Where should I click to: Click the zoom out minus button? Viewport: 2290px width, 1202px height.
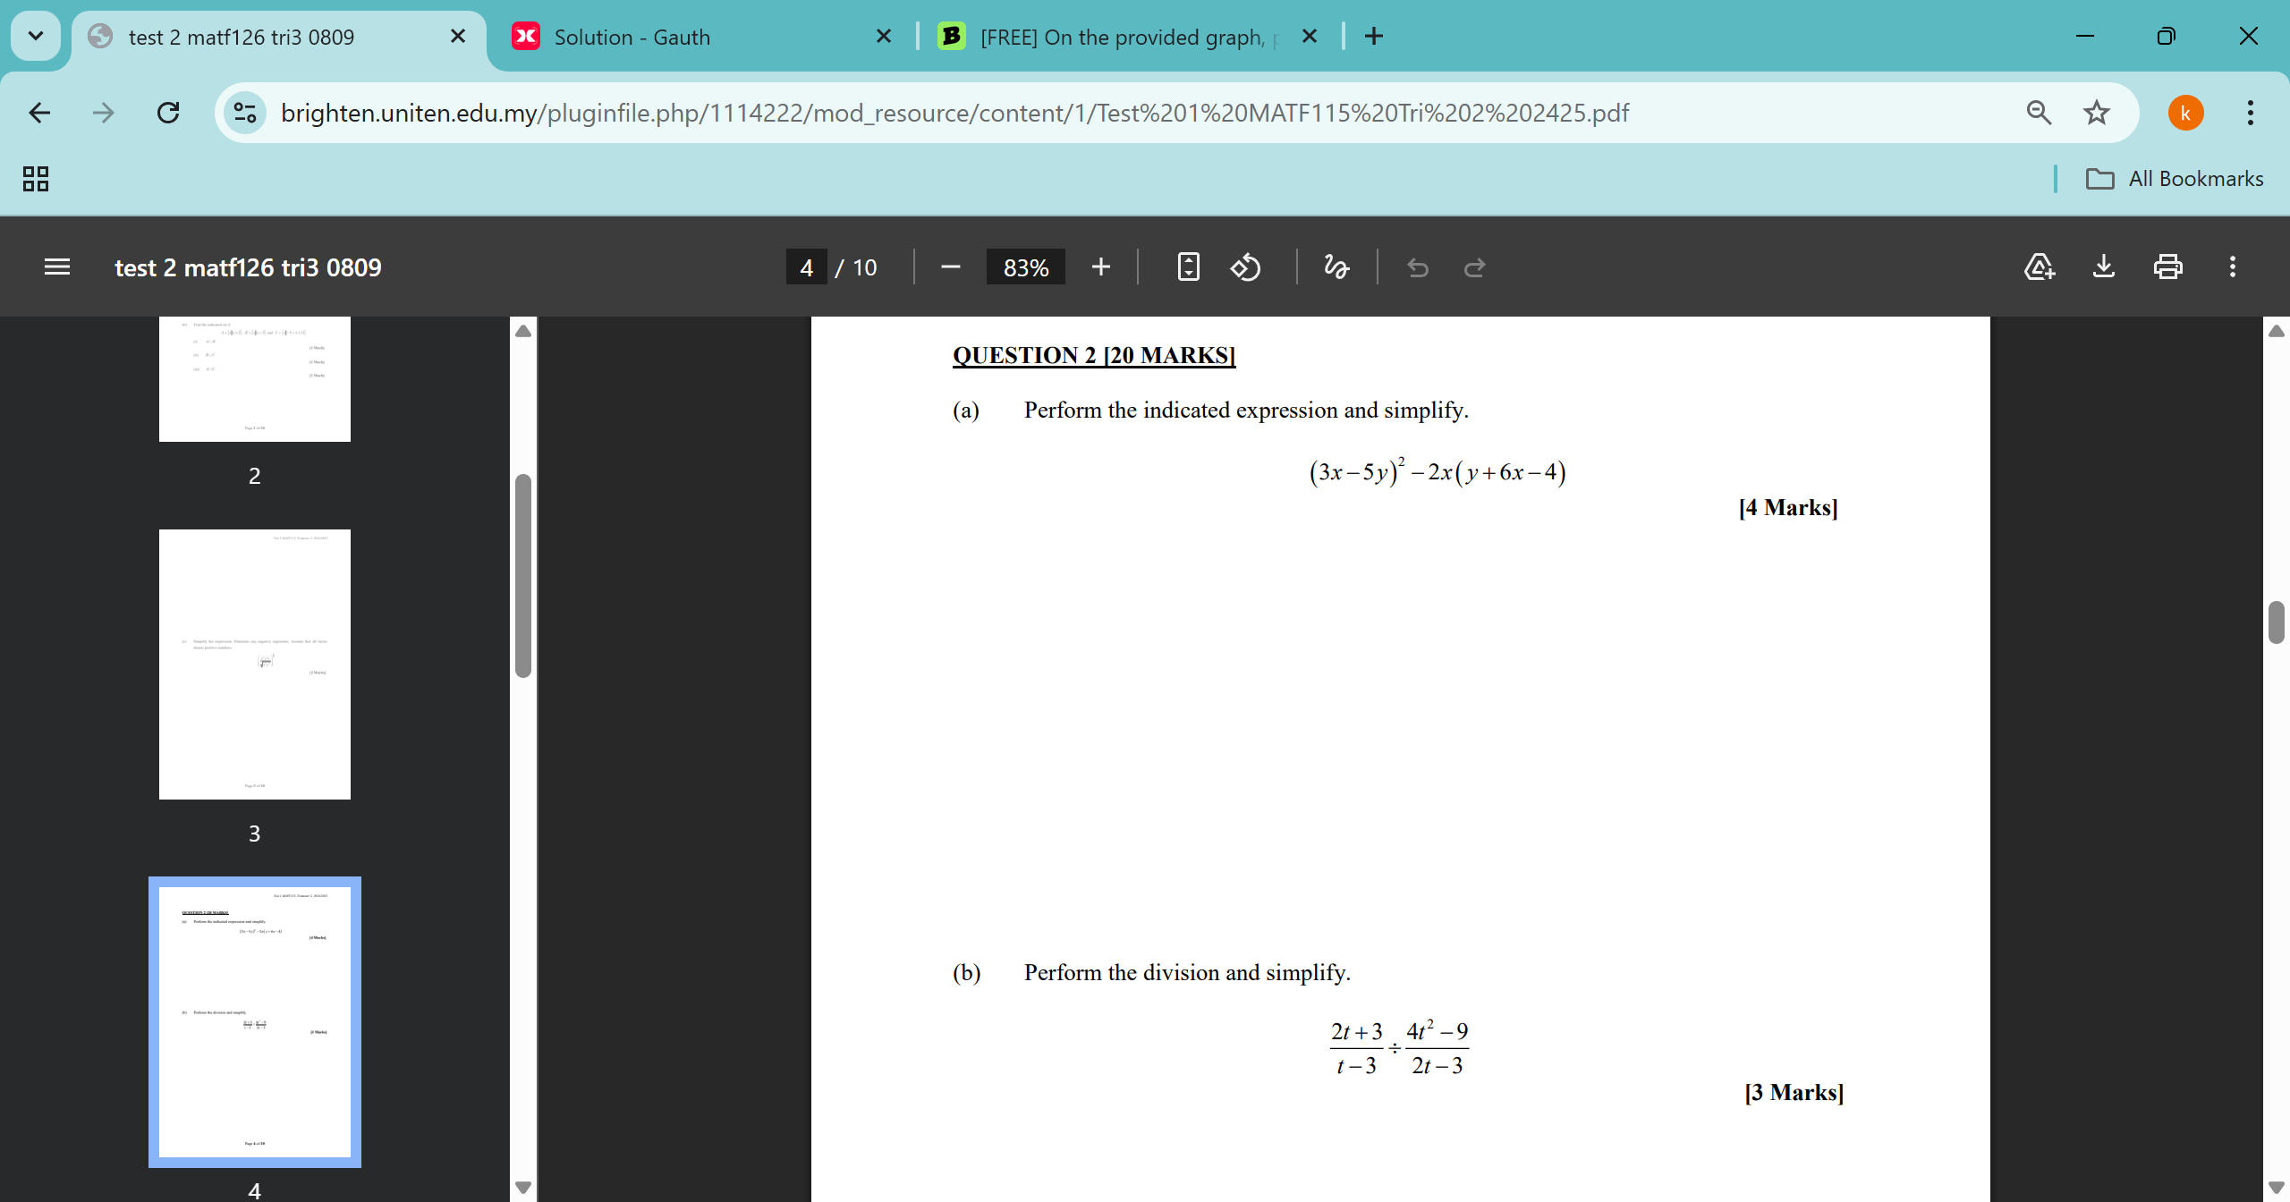[950, 267]
